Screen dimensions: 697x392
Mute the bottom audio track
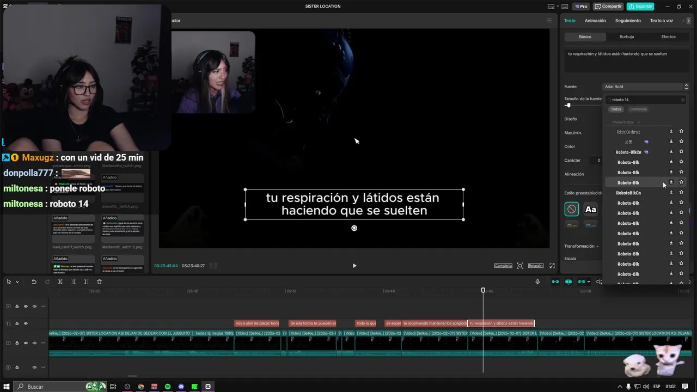pyautogui.click(x=34, y=367)
